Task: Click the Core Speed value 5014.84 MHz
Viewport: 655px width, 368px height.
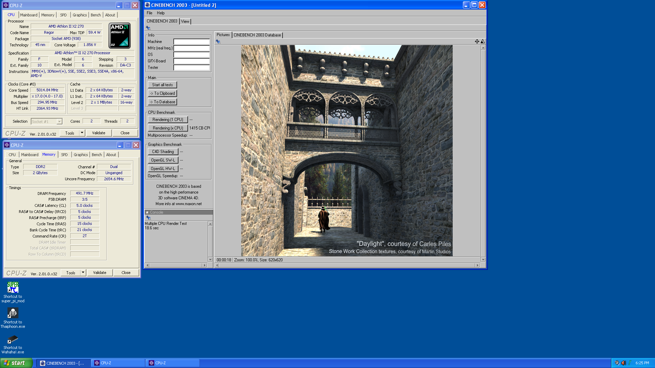Action: click(47, 90)
